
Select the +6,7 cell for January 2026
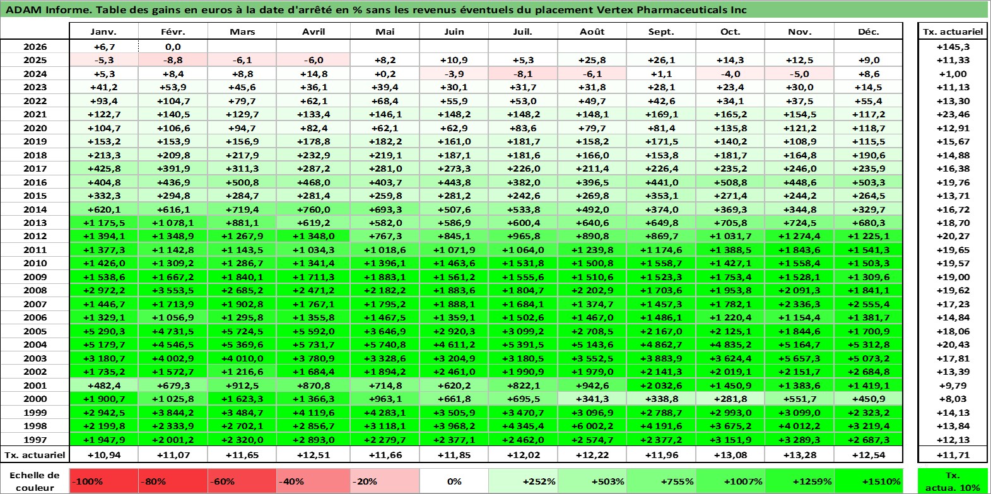coord(103,47)
